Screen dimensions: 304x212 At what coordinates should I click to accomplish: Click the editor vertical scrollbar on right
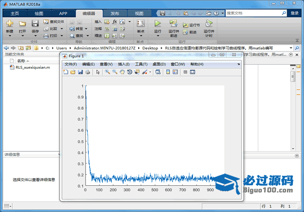pyautogui.click(x=293, y=76)
